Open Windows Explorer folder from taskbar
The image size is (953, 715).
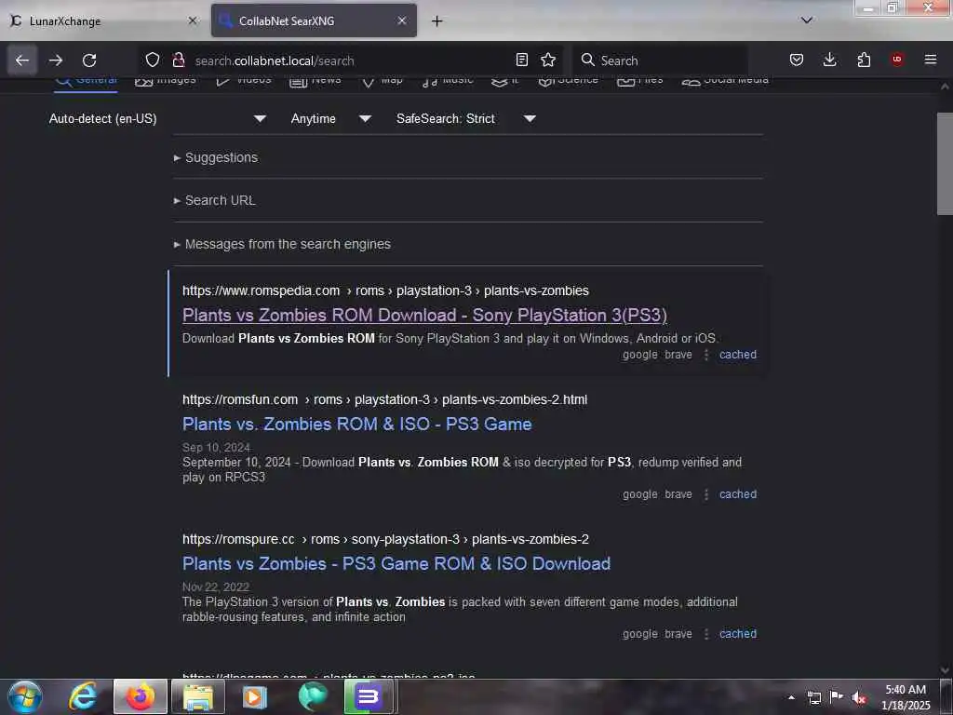coord(198,696)
